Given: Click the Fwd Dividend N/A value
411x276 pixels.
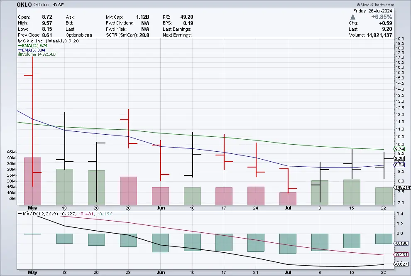Looking at the screenshot, I should 145,23.
